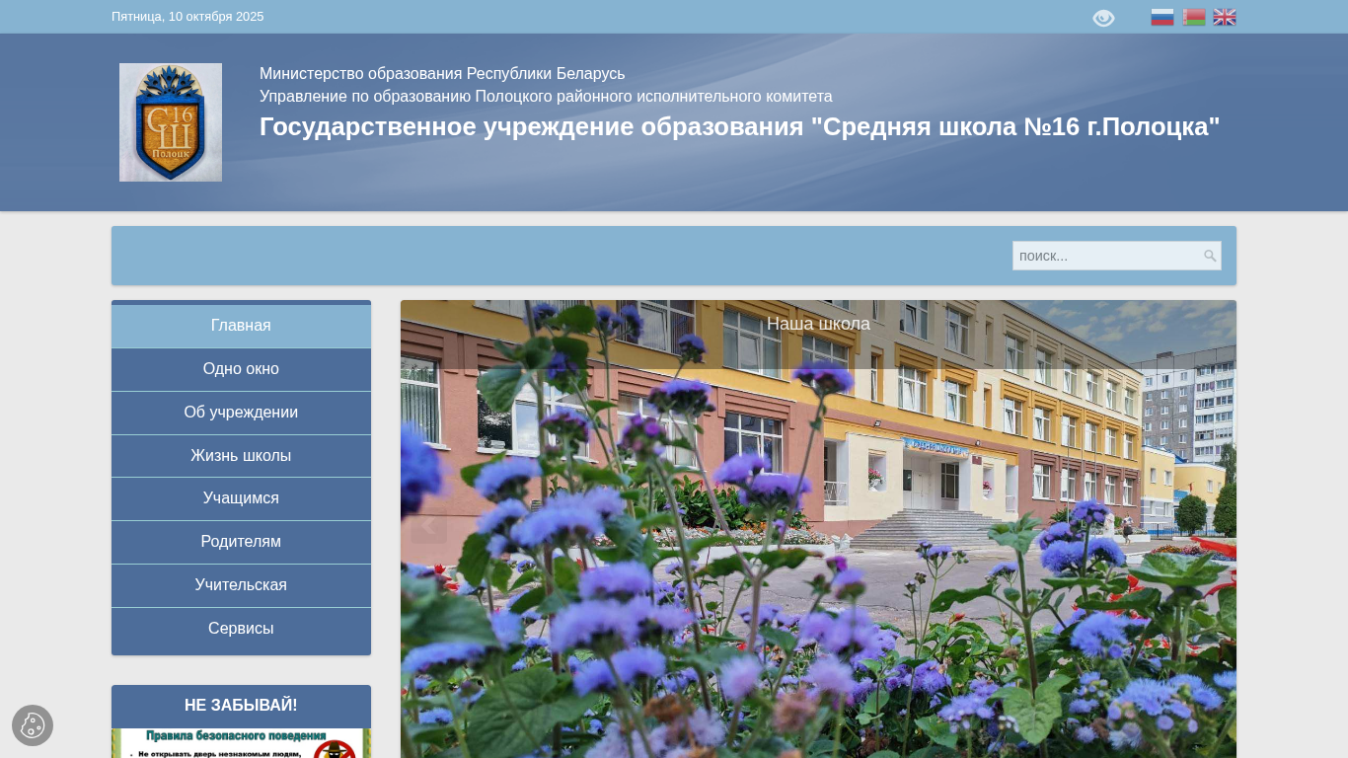Screen dimensions: 1348x758
Task: Click the "НЕ ЗАБЫВАЙ!" block heading
Action: (x=241, y=706)
